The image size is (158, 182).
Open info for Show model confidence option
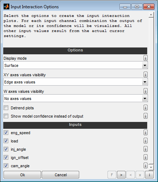click(145, 116)
